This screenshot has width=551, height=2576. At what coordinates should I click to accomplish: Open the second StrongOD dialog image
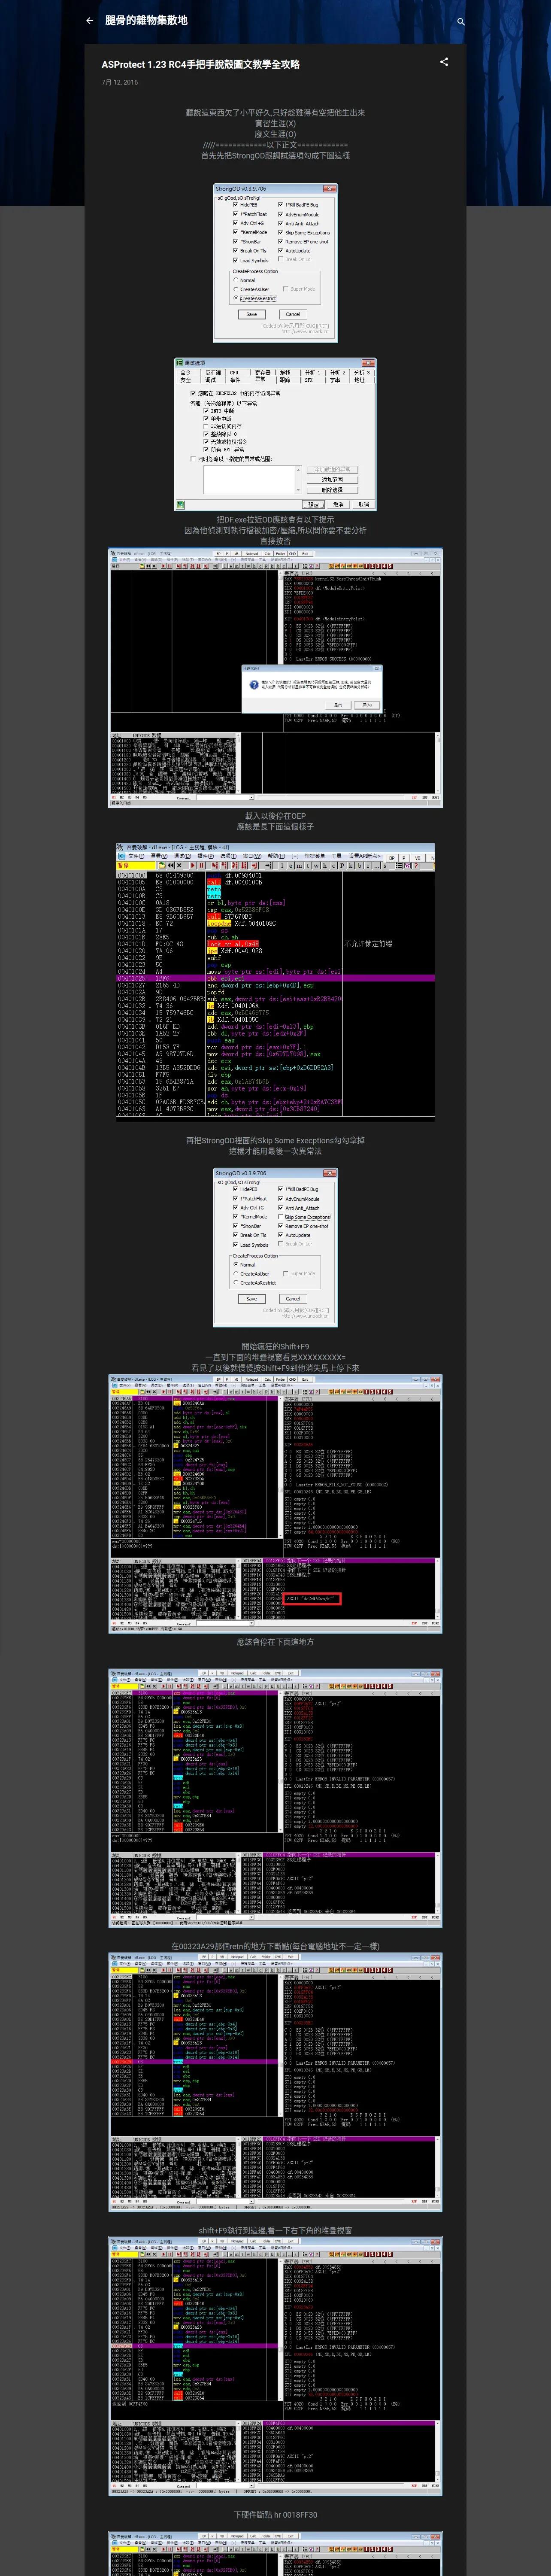pos(275,1247)
